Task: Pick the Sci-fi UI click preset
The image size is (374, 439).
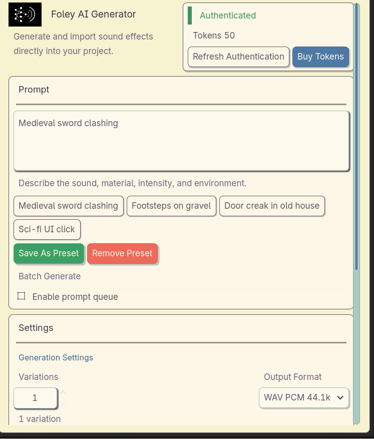Action: (x=47, y=229)
